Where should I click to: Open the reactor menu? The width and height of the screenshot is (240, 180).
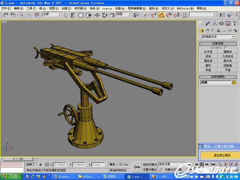click(107, 8)
